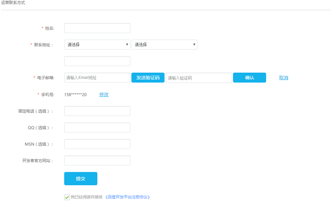Select the 请输入验证码 code field
331x209 pixels.
(198, 78)
